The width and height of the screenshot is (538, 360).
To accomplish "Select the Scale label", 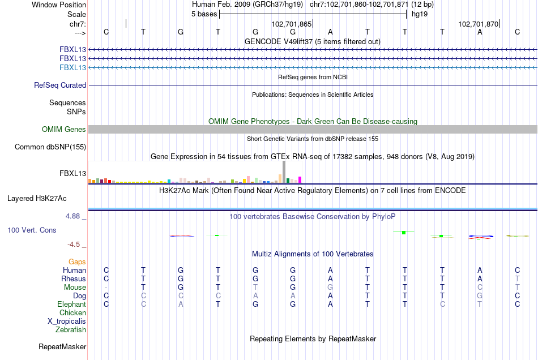I will click(76, 14).
